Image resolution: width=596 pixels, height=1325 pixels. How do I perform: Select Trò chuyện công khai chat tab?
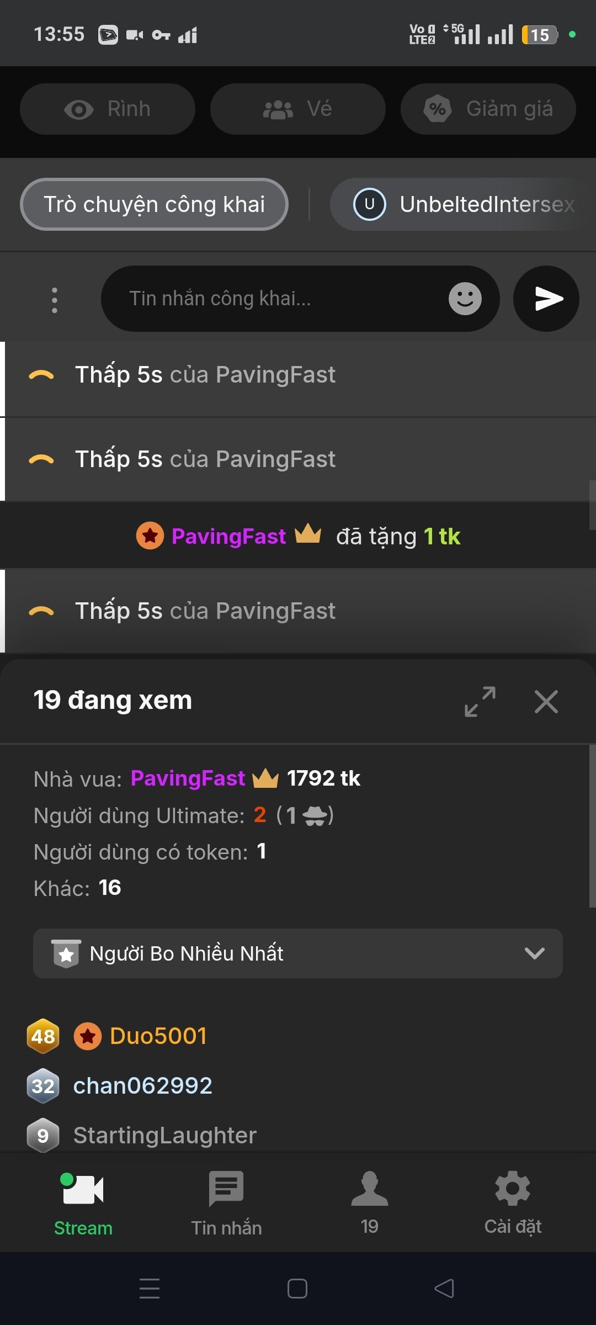[x=154, y=204]
